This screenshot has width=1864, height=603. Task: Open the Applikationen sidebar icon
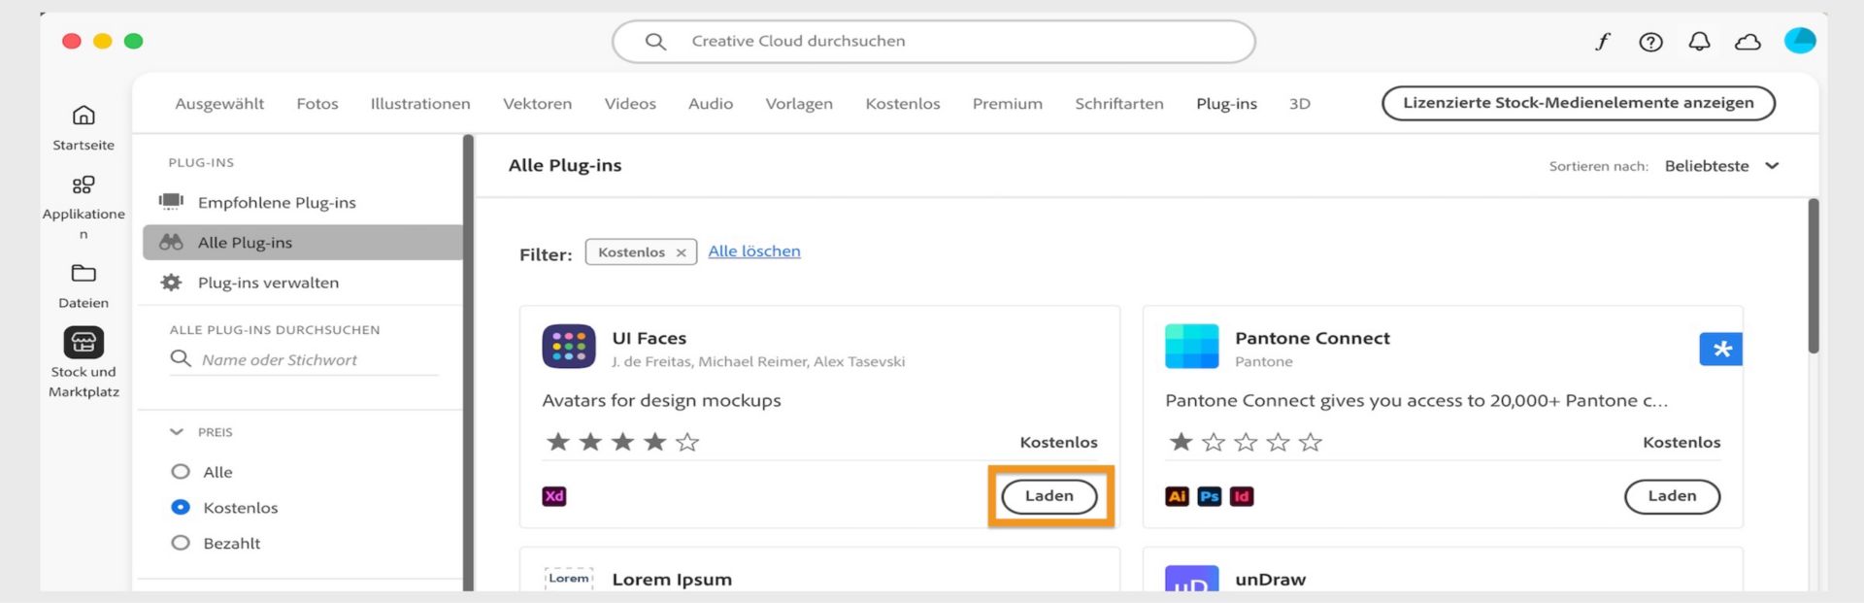(x=83, y=184)
